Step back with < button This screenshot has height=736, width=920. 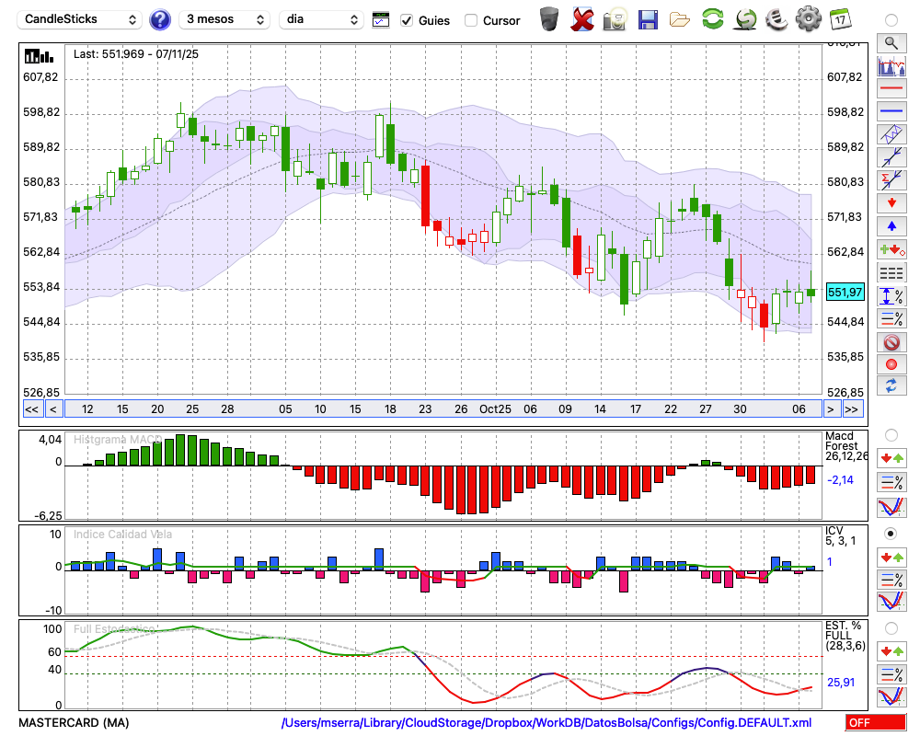[53, 409]
